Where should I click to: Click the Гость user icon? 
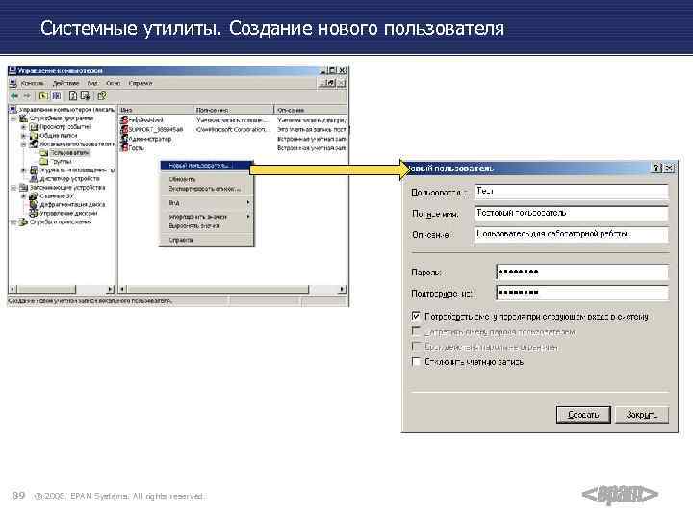[124, 148]
